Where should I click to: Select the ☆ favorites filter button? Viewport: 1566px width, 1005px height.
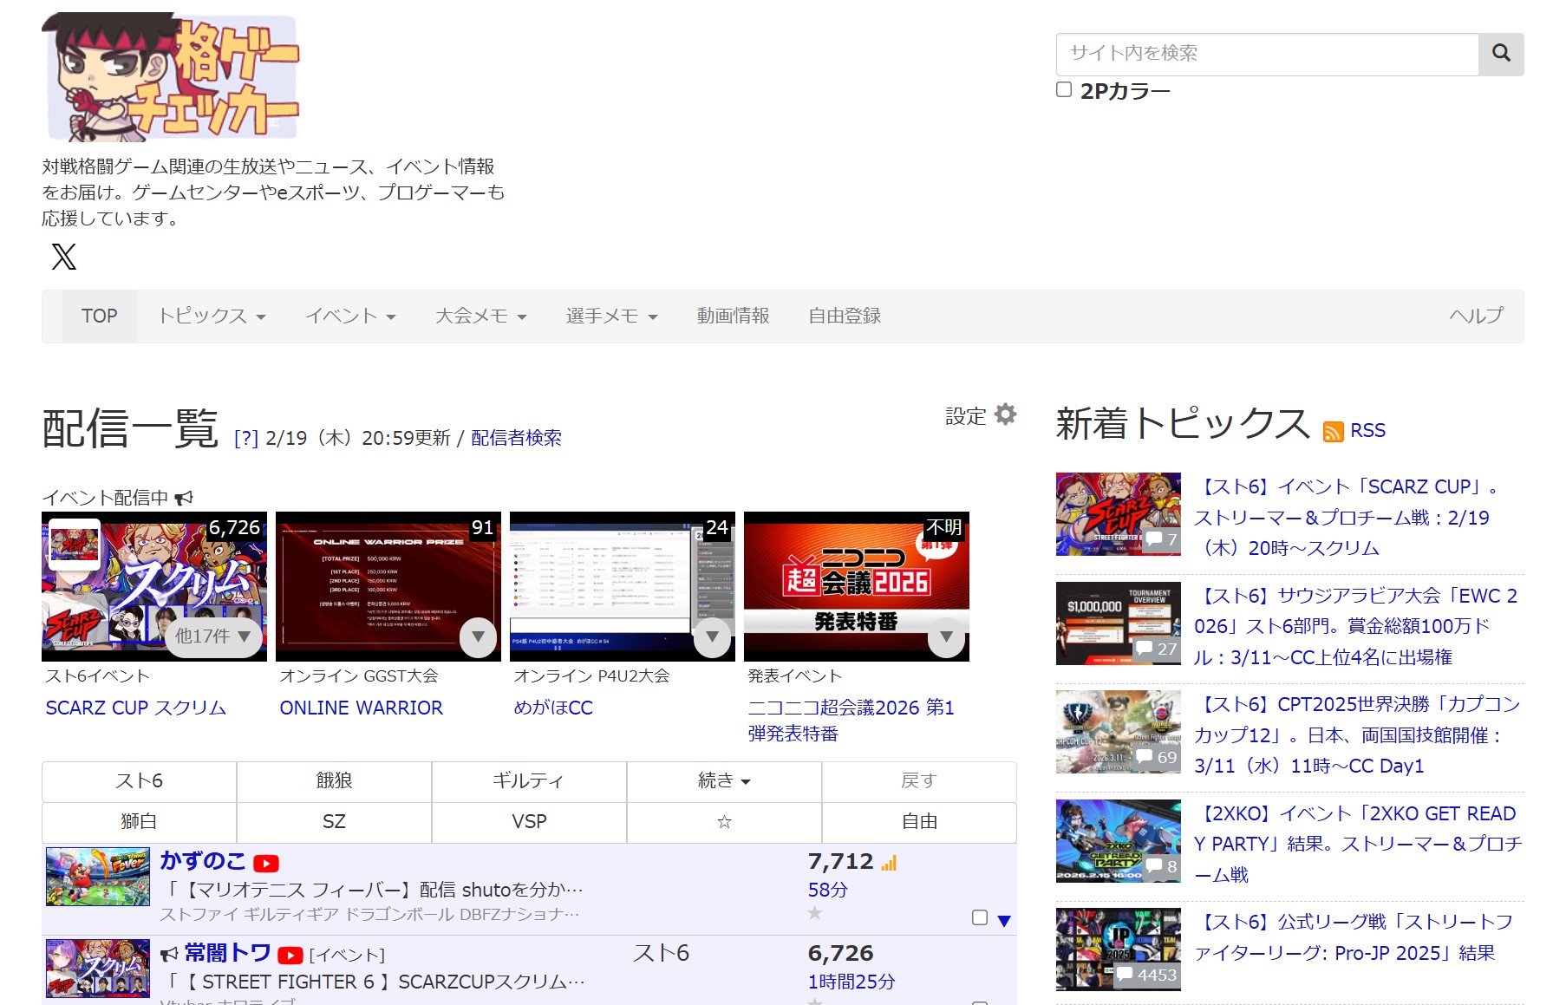pyautogui.click(x=724, y=822)
